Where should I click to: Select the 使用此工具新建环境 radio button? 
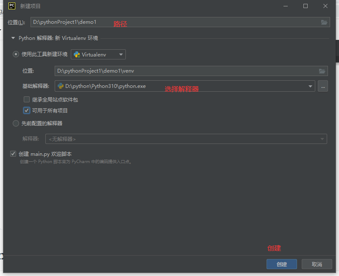click(16, 54)
